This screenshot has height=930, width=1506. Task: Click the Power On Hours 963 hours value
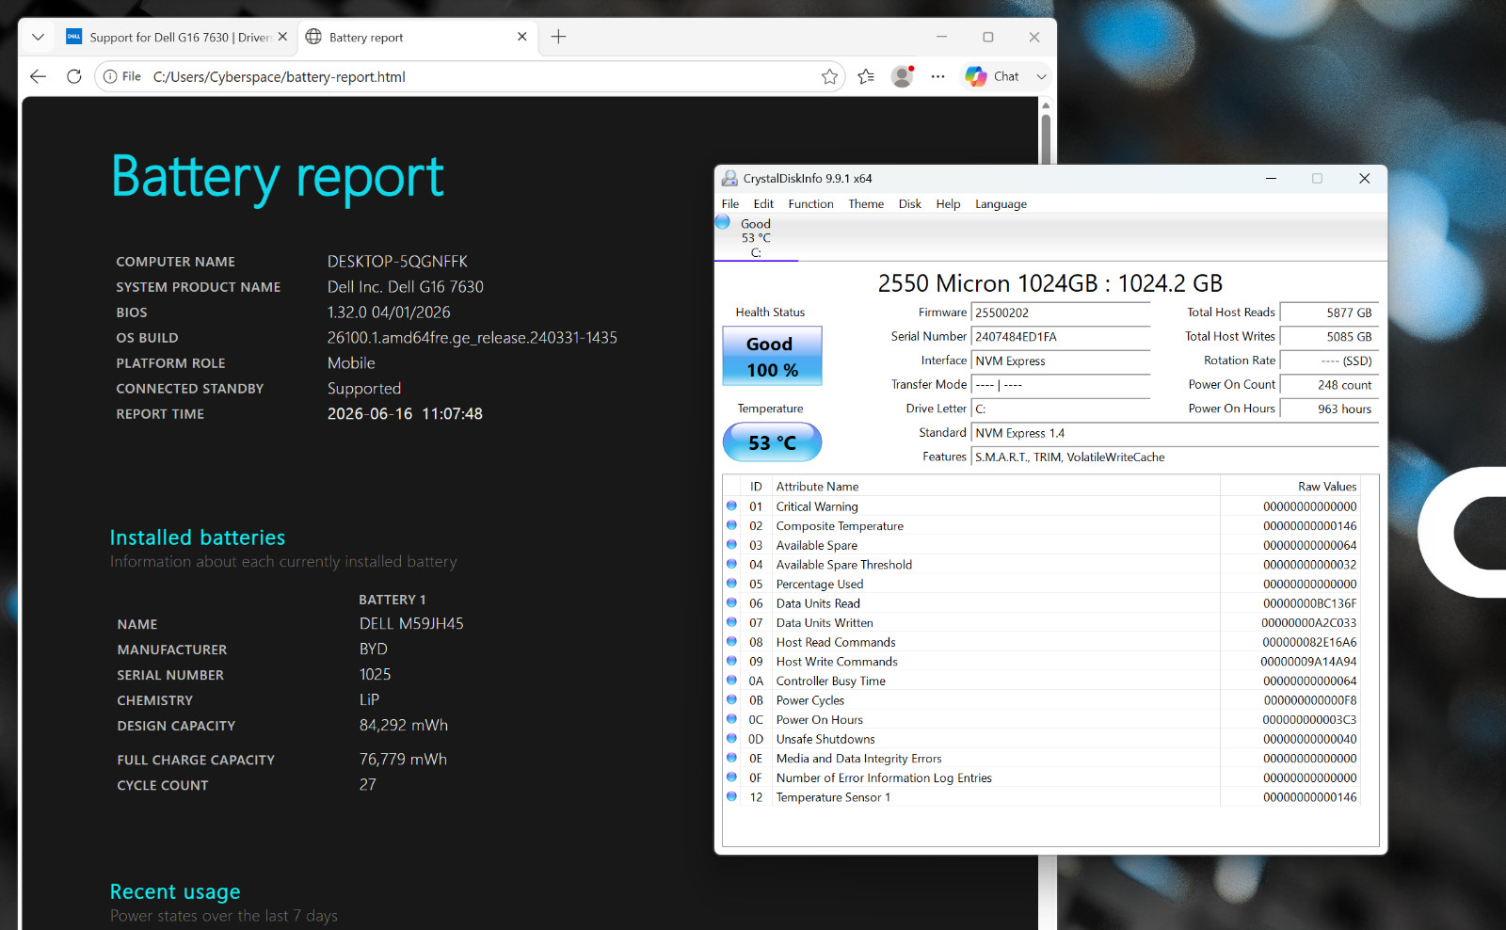pyautogui.click(x=1329, y=409)
